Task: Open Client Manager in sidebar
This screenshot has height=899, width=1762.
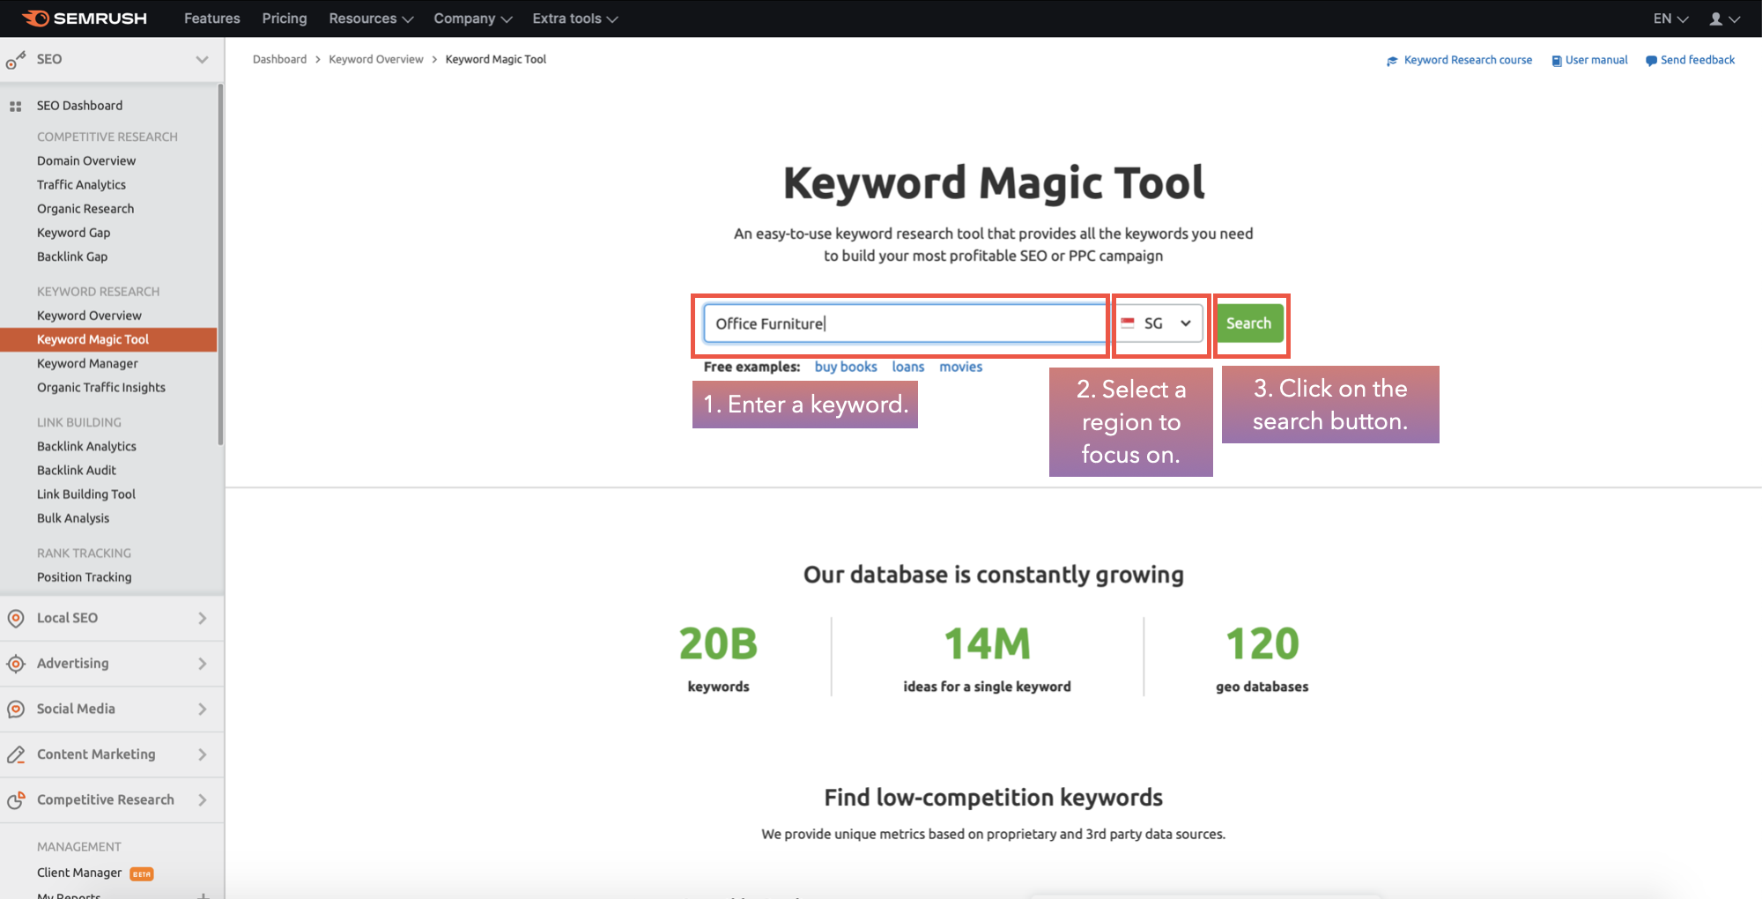Action: tap(79, 873)
